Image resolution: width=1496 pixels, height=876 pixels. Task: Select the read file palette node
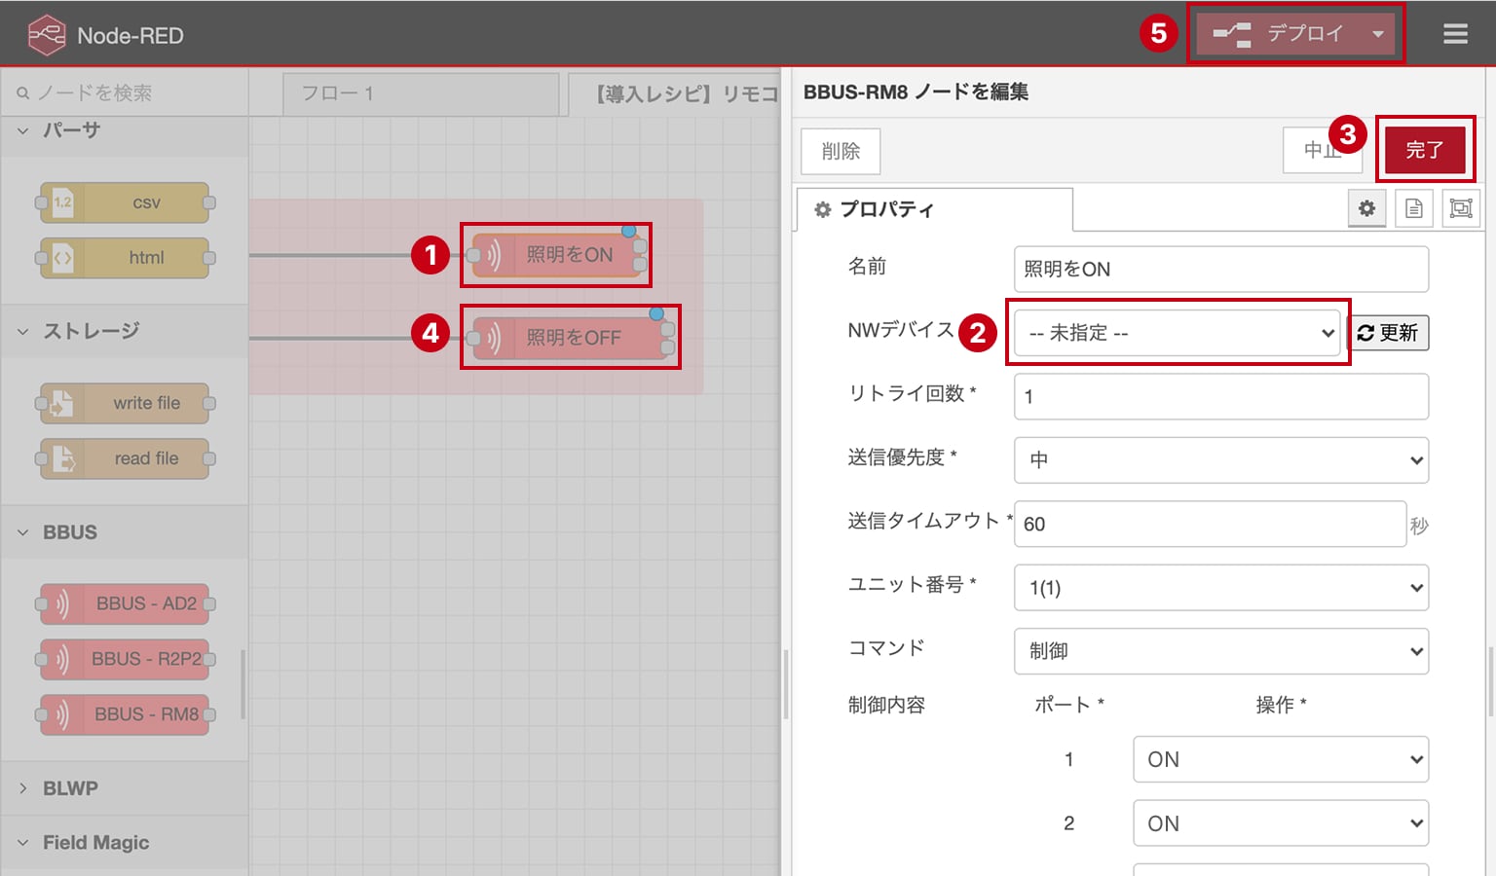point(125,458)
